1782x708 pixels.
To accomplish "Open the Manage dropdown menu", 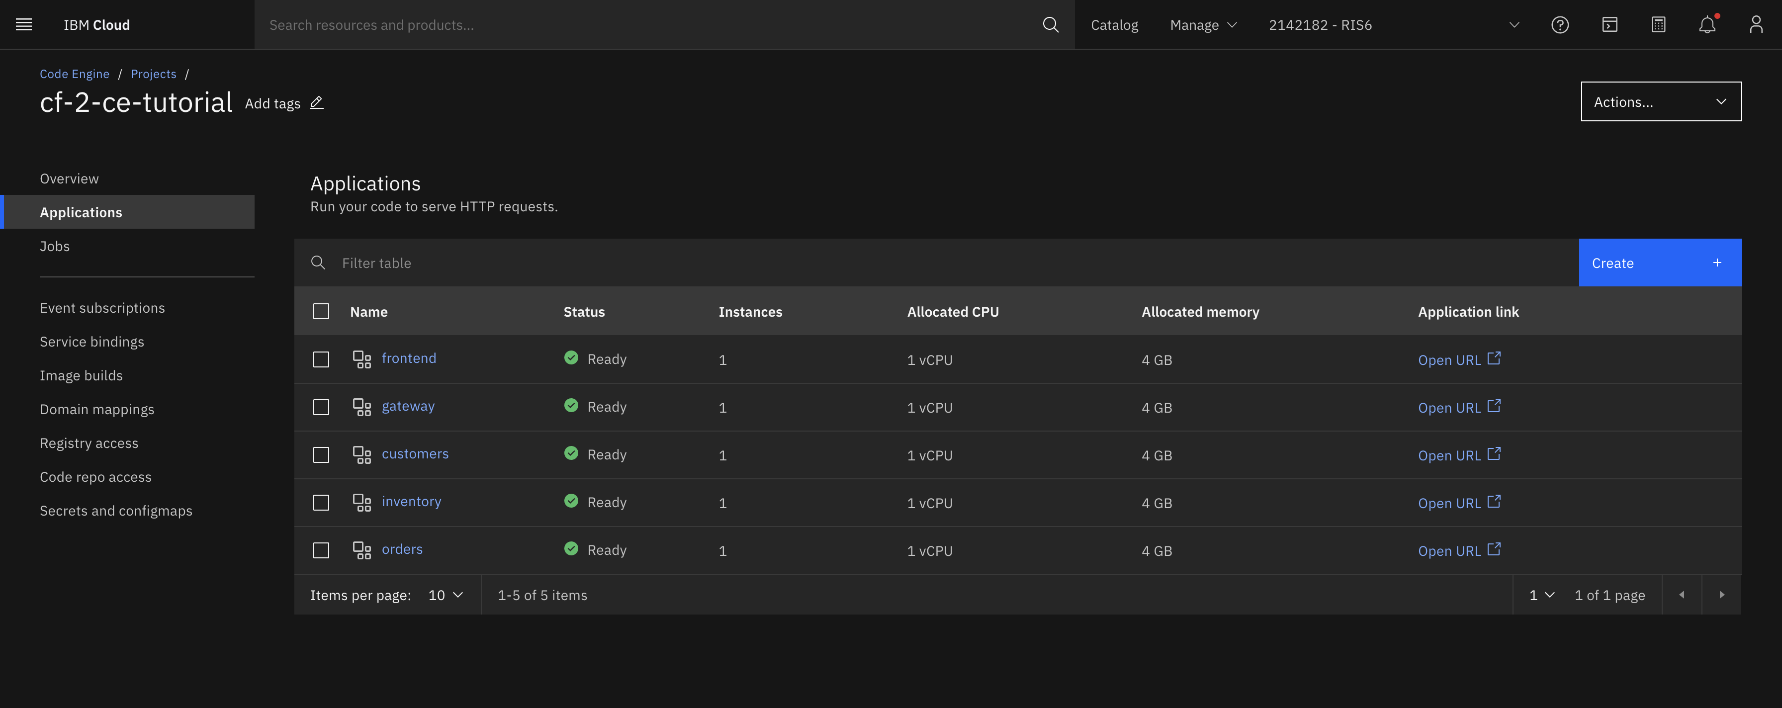I will tap(1203, 25).
